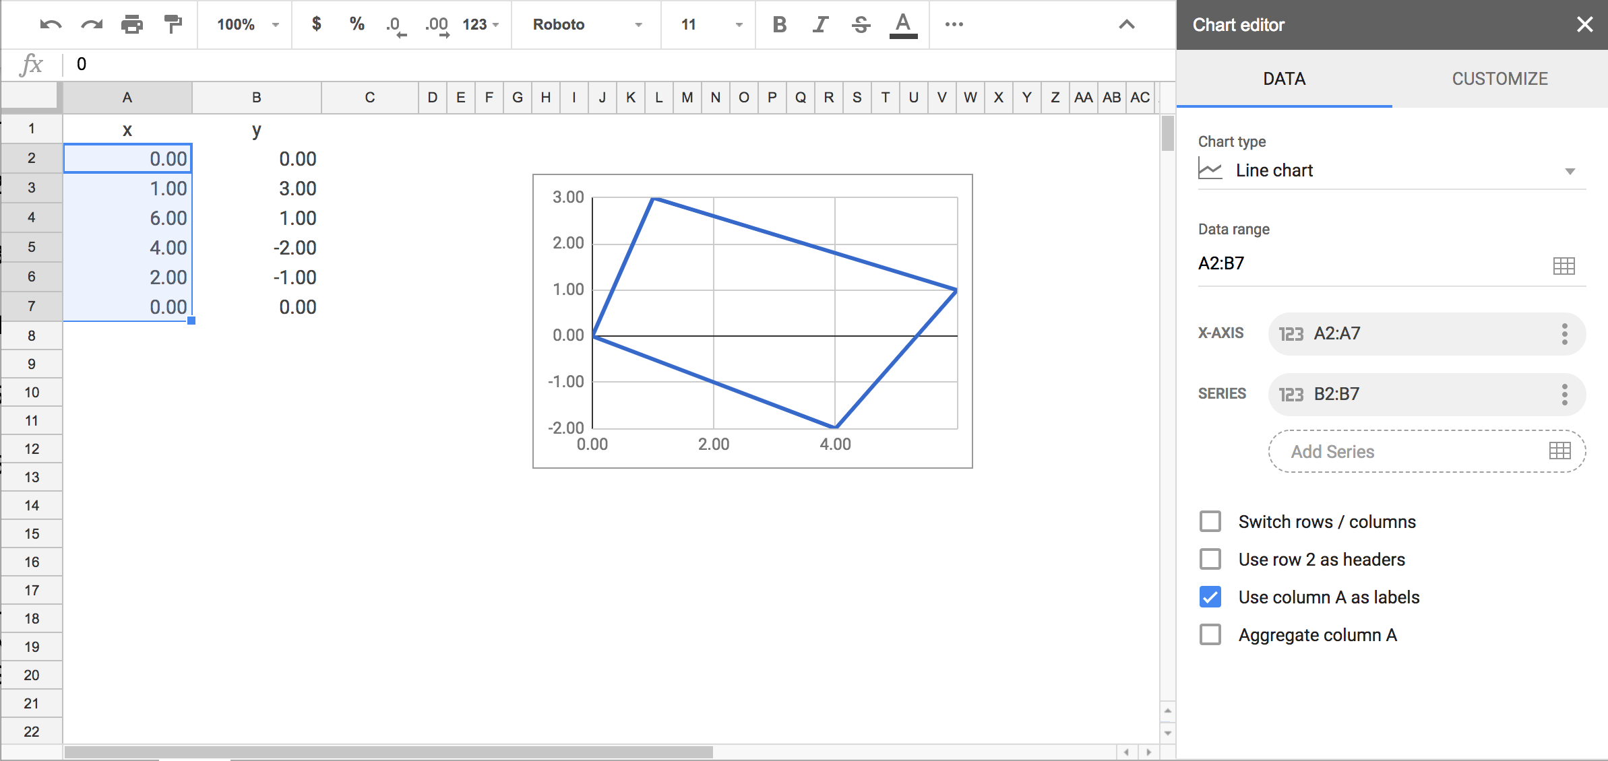Switch to the DATA tab
This screenshot has height=761, width=1608.
1284,79
